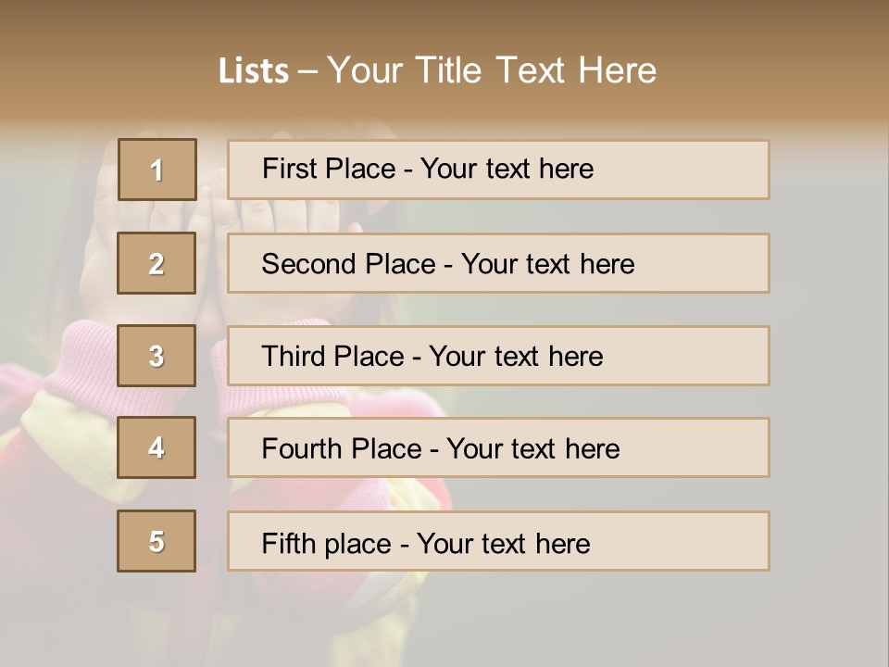Click the "Your Title Text Here" heading text
The height and width of the screenshot is (667, 889).
click(x=492, y=70)
